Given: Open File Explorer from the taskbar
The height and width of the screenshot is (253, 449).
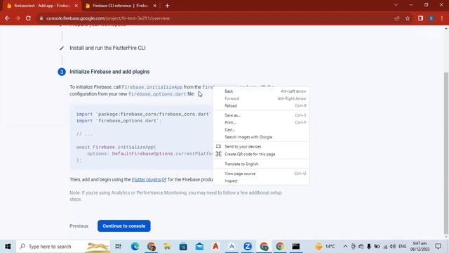Looking at the screenshot, I should (x=167, y=246).
